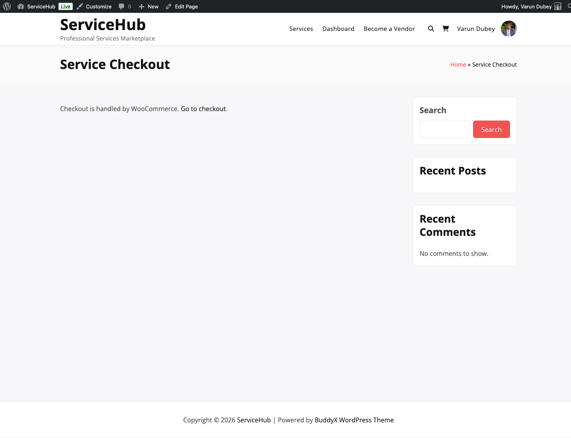This screenshot has width=571, height=438.
Task: Open the BuddyX WordPress Theme footer link
Action: (354, 420)
